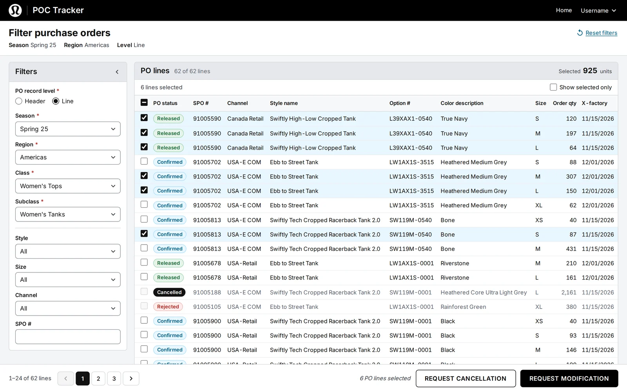Collapse the Filters panel chevron

(117, 72)
